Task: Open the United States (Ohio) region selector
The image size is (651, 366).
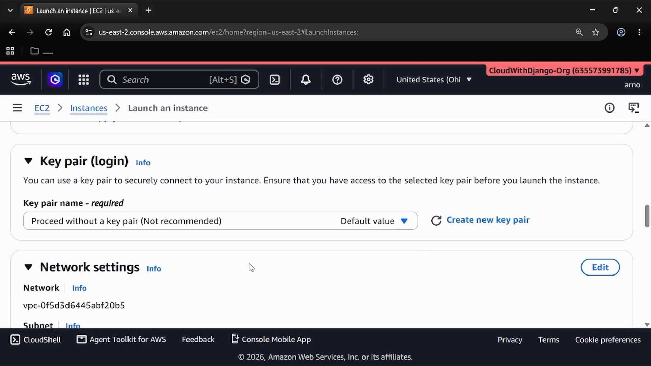Action: point(434,80)
